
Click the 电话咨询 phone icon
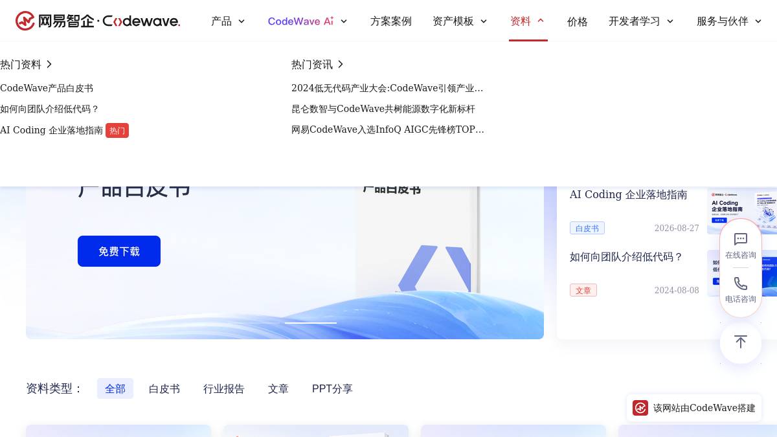pos(741,284)
